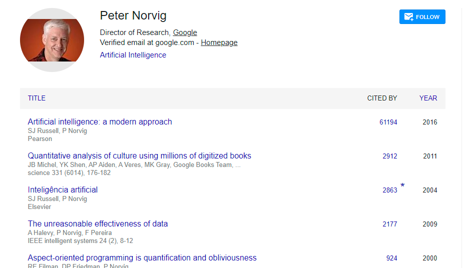
Task: Open 'Artificial intelligence: a modern approach' article
Action: pyautogui.click(x=100, y=121)
